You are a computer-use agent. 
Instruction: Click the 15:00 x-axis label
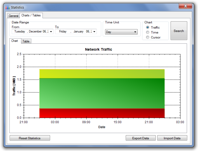tap(117, 122)
